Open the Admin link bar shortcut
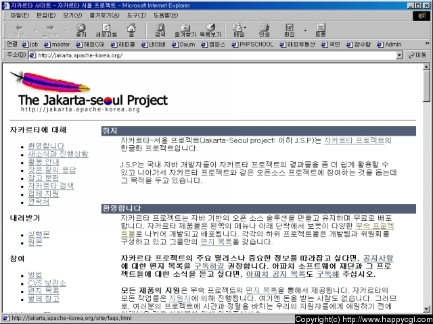The height and width of the screenshot is (324, 433). pos(389,45)
